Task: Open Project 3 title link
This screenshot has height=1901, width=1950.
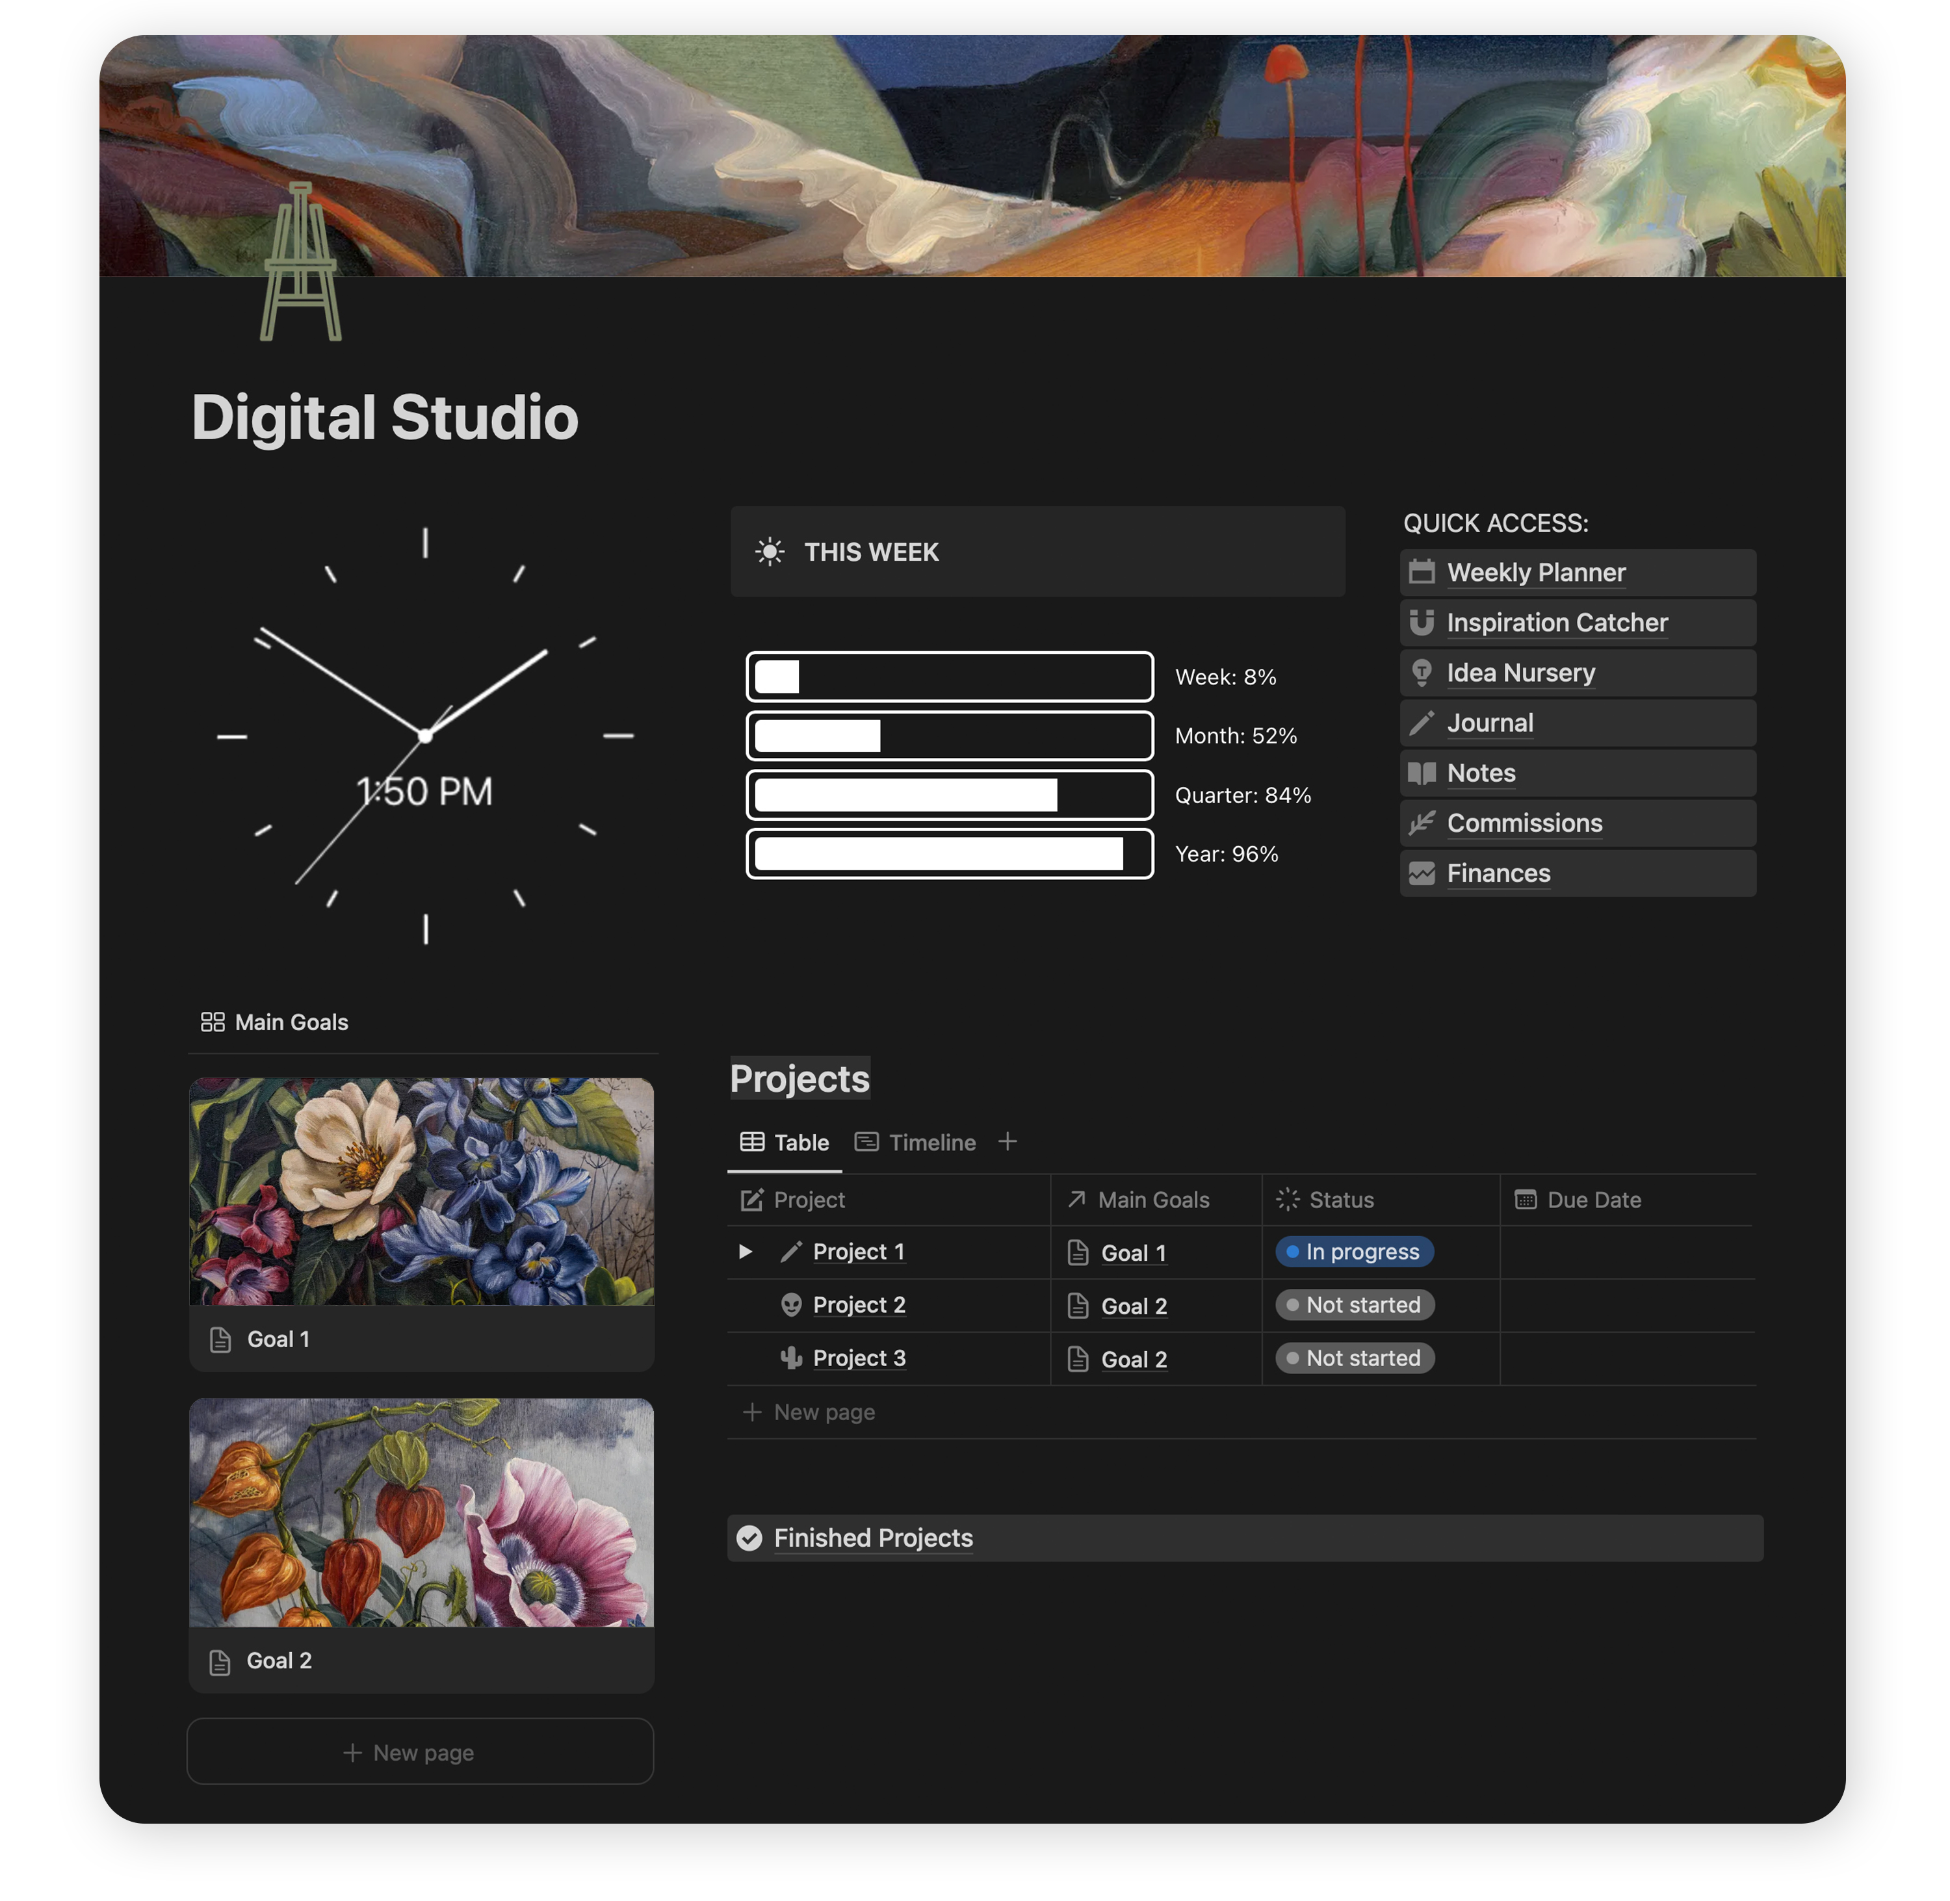Action: [x=859, y=1358]
